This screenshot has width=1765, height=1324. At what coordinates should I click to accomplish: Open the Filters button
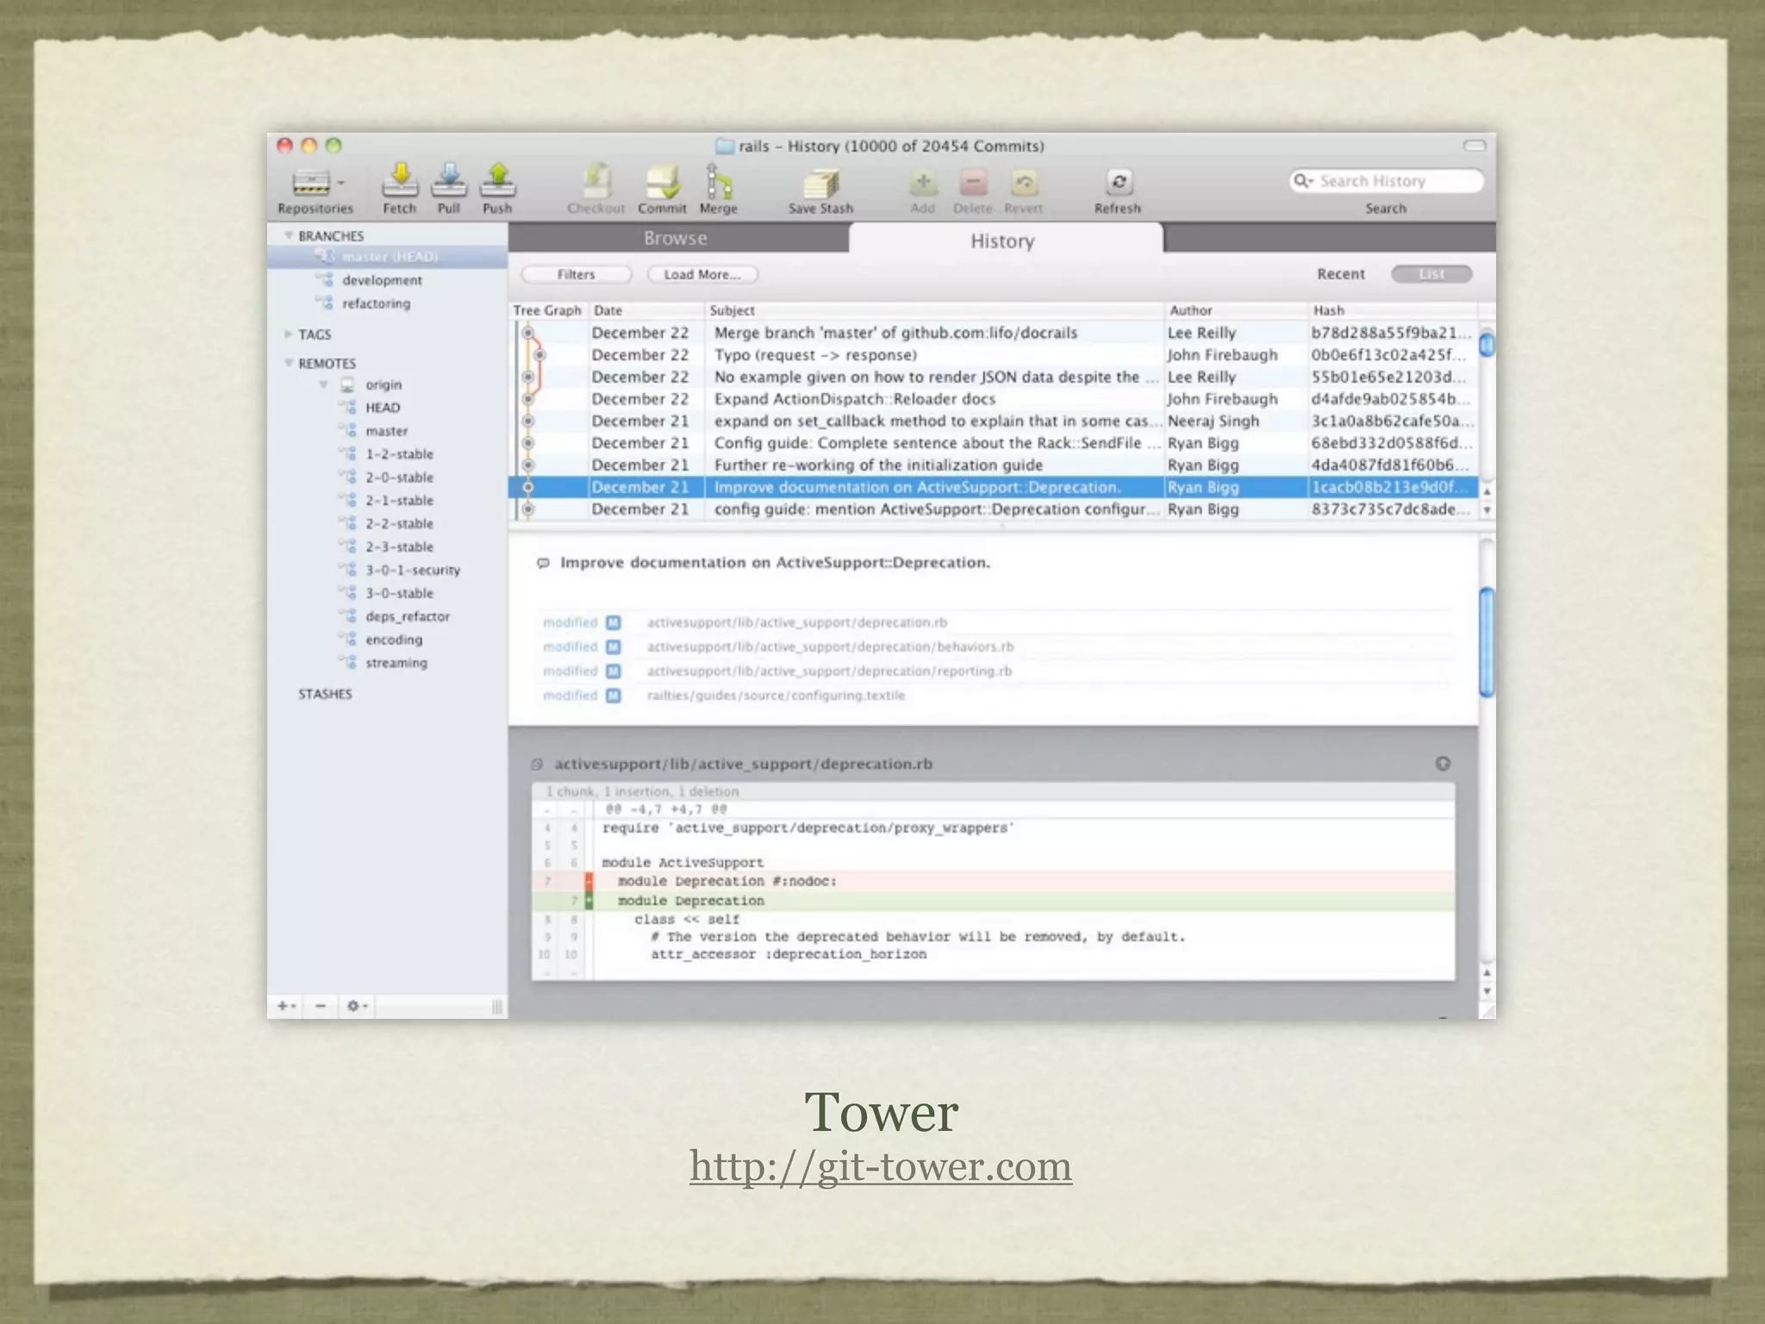(x=577, y=274)
